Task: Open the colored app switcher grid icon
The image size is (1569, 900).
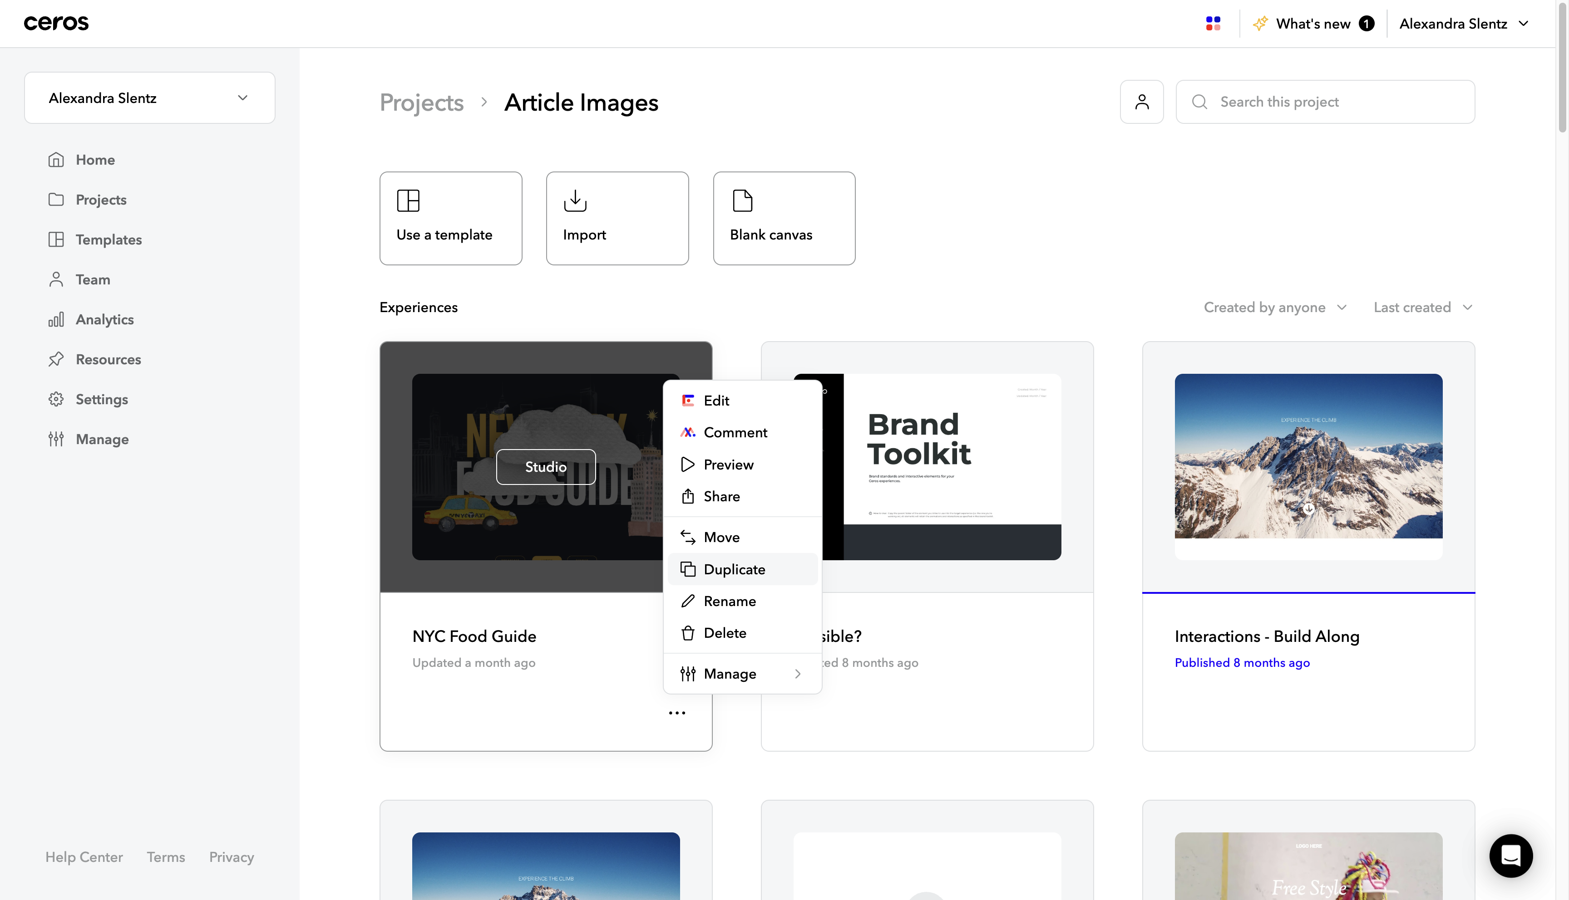Action: (1213, 24)
